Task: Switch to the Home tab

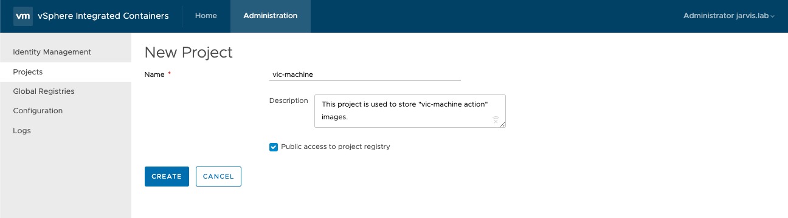Action: point(206,16)
